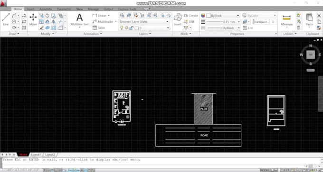Open the Quick Calculator icon in Utilities
323x172 pixels.
298,27
